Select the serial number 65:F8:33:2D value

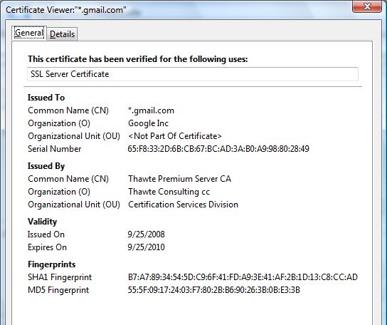point(218,149)
